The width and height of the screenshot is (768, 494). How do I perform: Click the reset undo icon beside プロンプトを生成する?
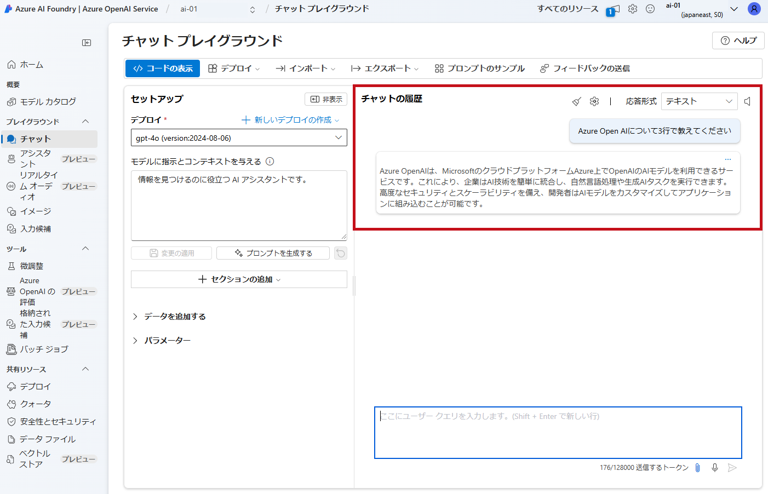tap(341, 253)
